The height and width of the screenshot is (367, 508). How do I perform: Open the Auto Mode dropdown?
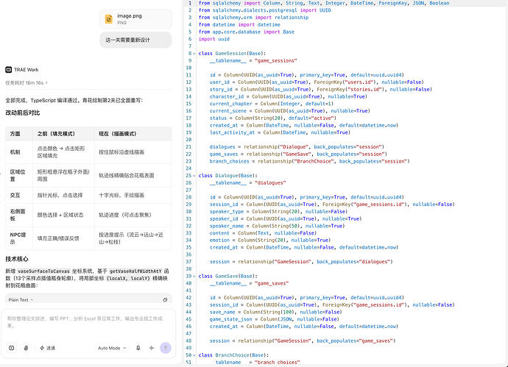(112, 348)
